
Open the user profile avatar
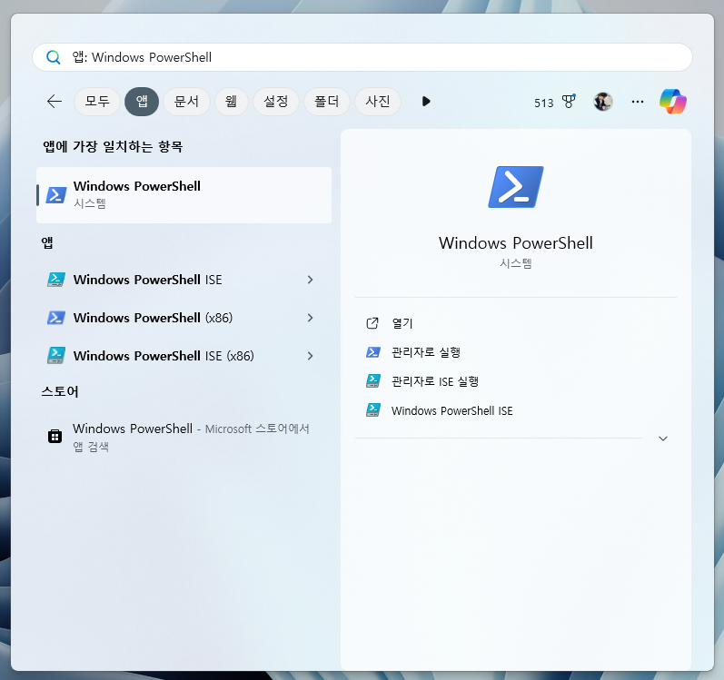point(603,102)
